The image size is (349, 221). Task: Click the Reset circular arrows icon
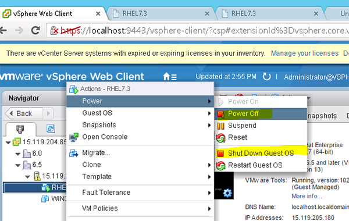[220, 138]
